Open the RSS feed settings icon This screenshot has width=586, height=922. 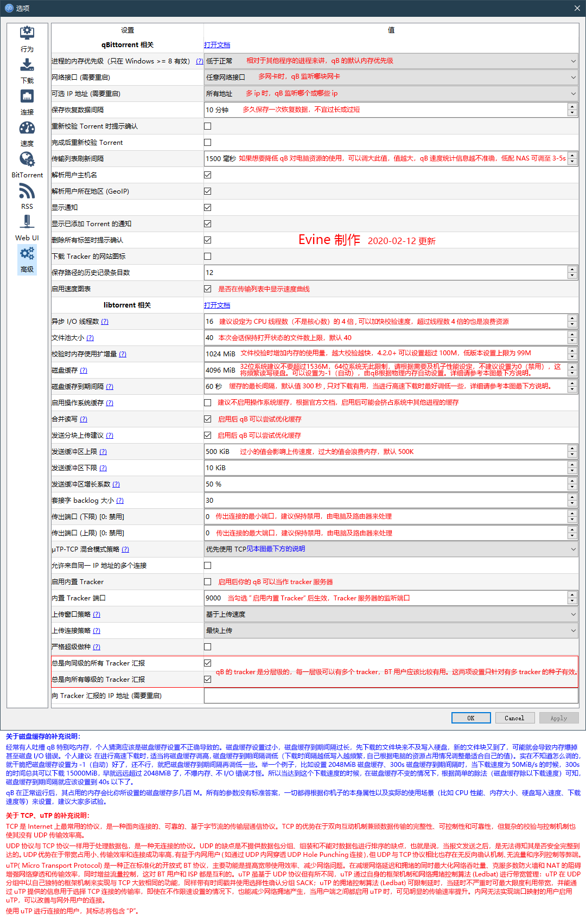tap(27, 191)
